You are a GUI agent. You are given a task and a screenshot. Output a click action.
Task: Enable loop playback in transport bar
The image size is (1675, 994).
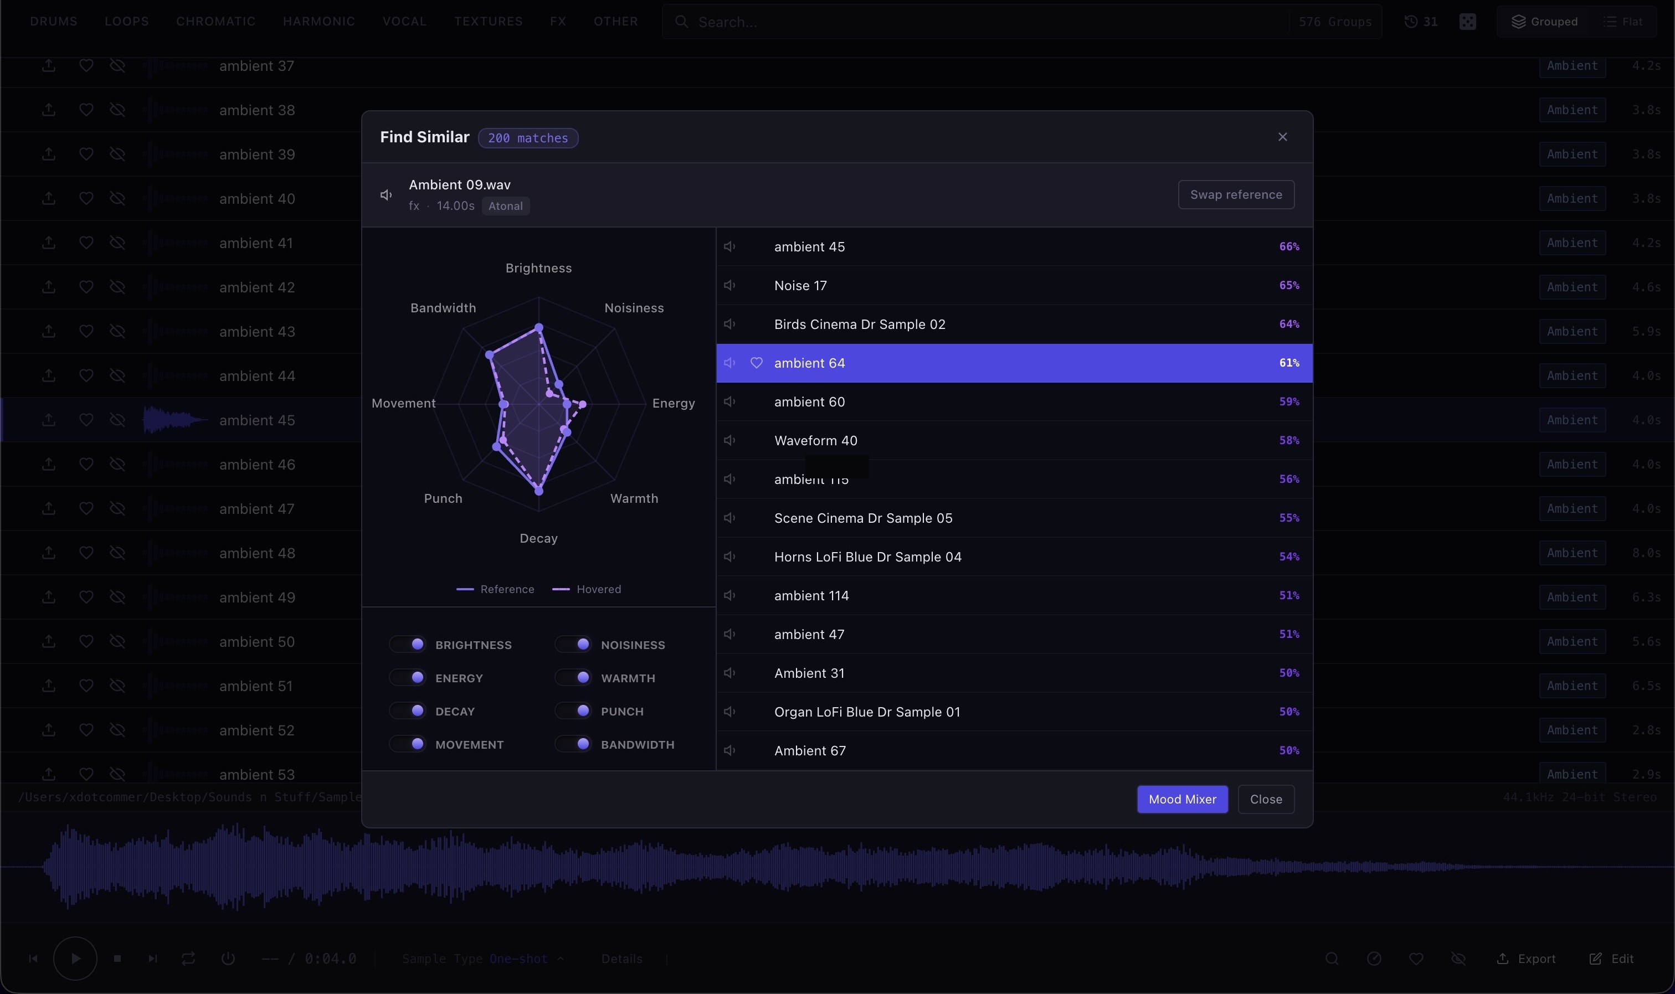pyautogui.click(x=188, y=958)
